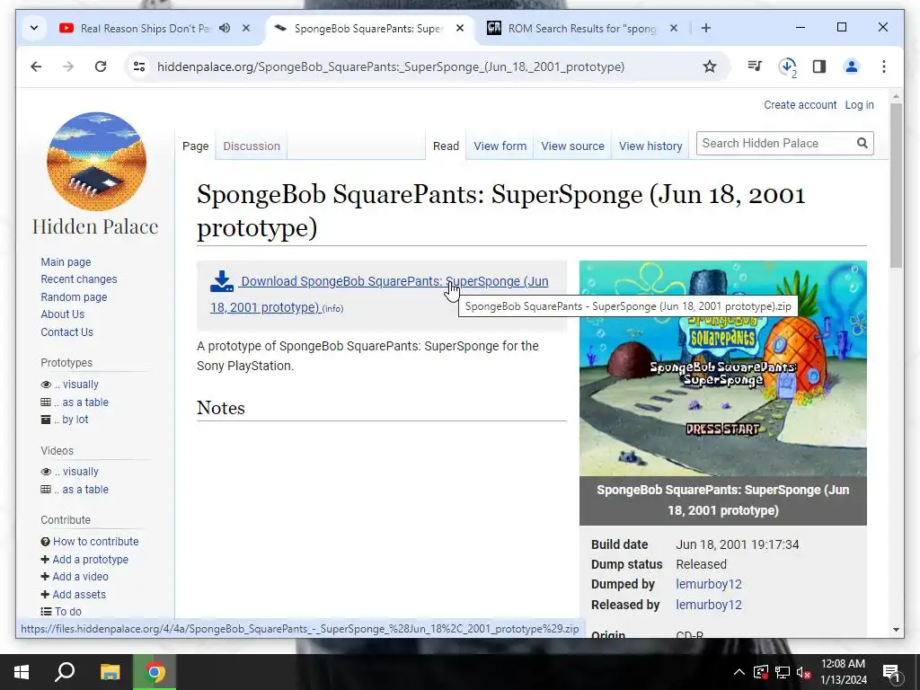View site information icon in address bar

point(139,66)
